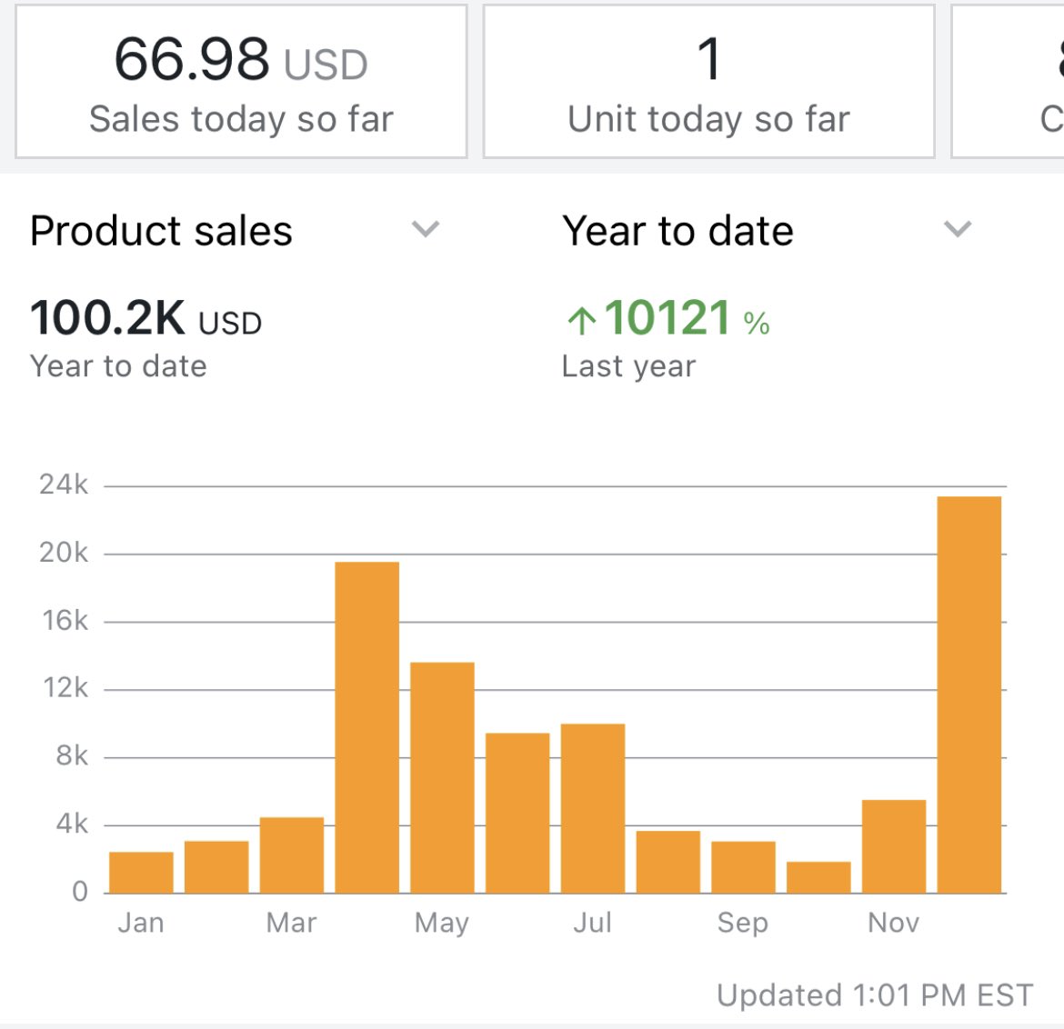Select the July sales bar

pyautogui.click(x=593, y=808)
